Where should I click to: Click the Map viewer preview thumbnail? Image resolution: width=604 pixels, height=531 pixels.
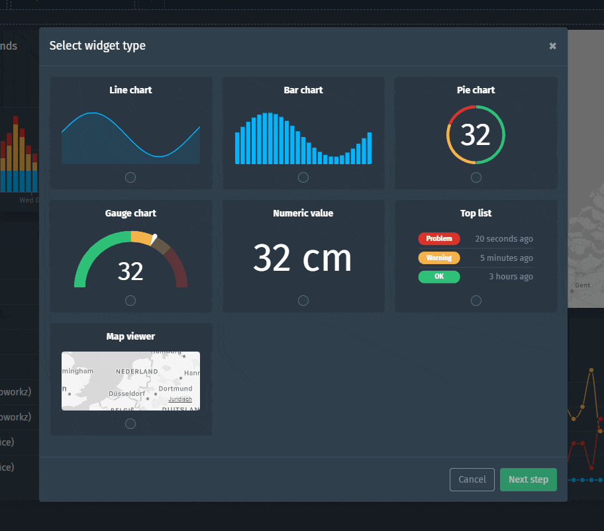coord(130,381)
